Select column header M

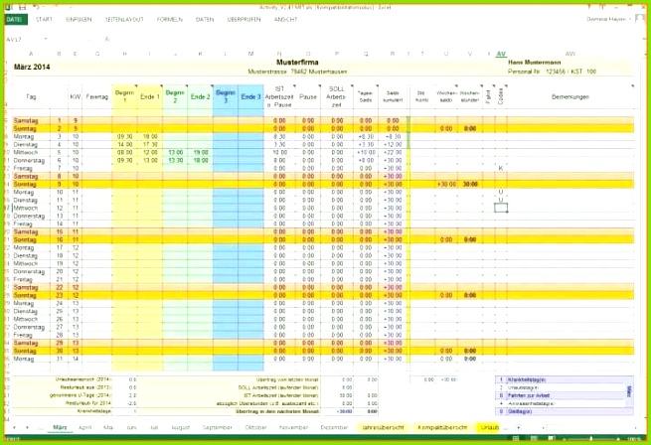click(x=250, y=54)
